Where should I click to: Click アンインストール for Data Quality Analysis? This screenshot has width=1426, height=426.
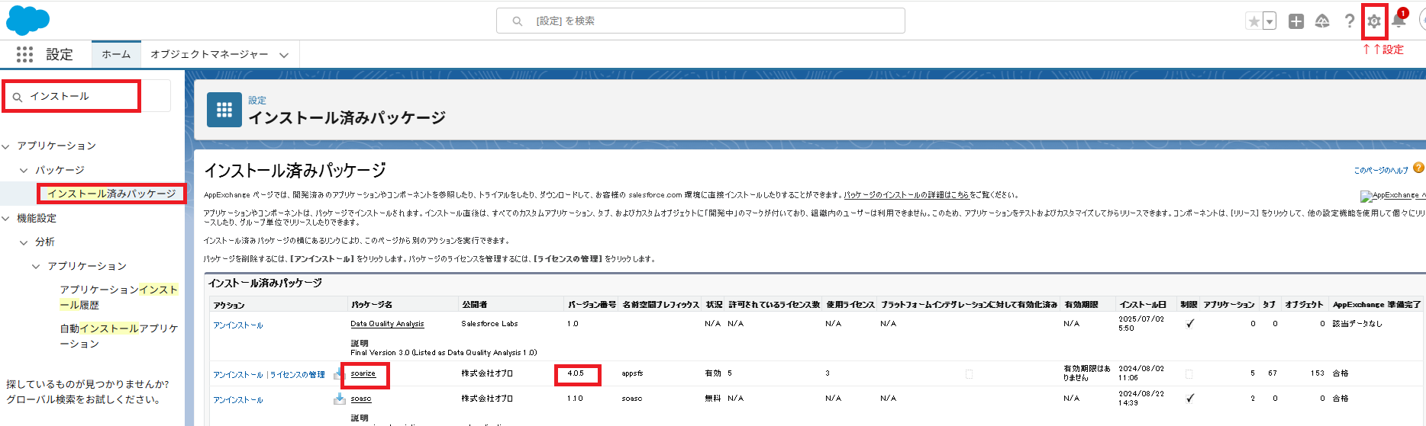pos(238,325)
